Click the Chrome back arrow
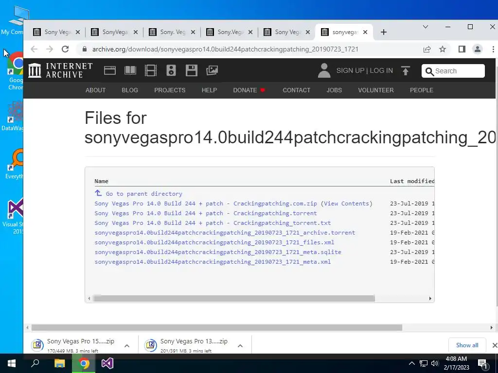 pyautogui.click(x=34, y=49)
